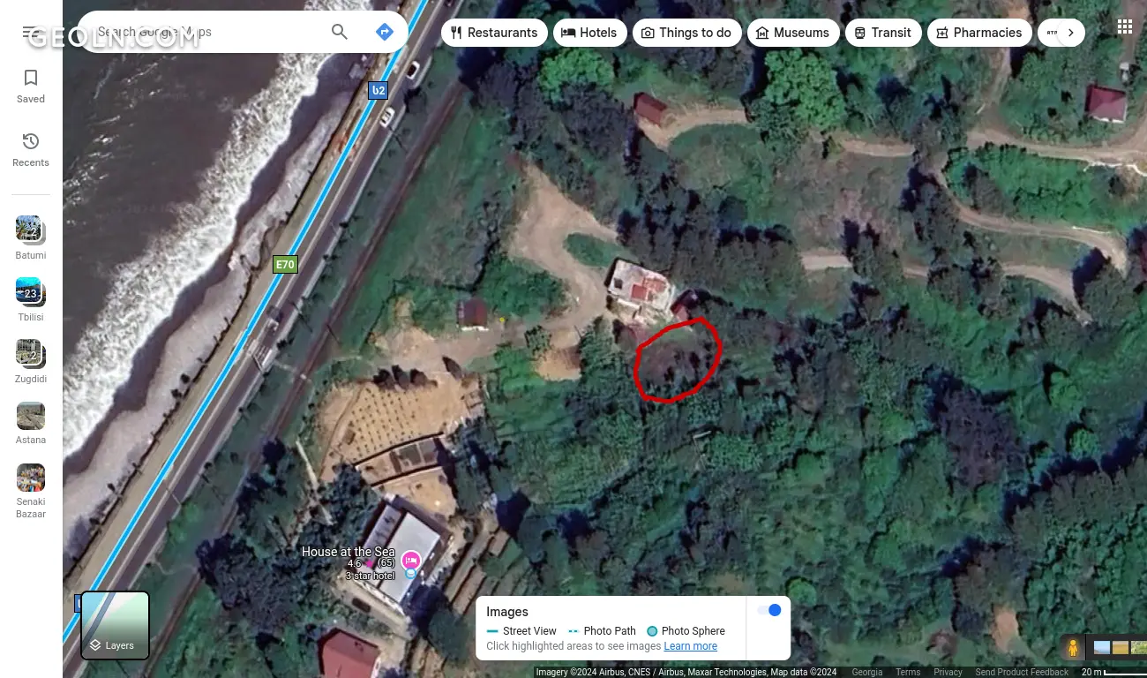
Task: Open the hamburger main menu
Action: pyautogui.click(x=30, y=33)
